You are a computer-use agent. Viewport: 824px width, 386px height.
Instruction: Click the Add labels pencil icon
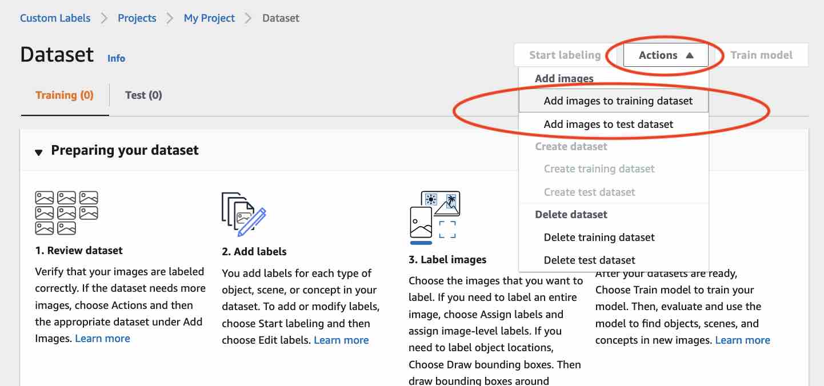243,215
